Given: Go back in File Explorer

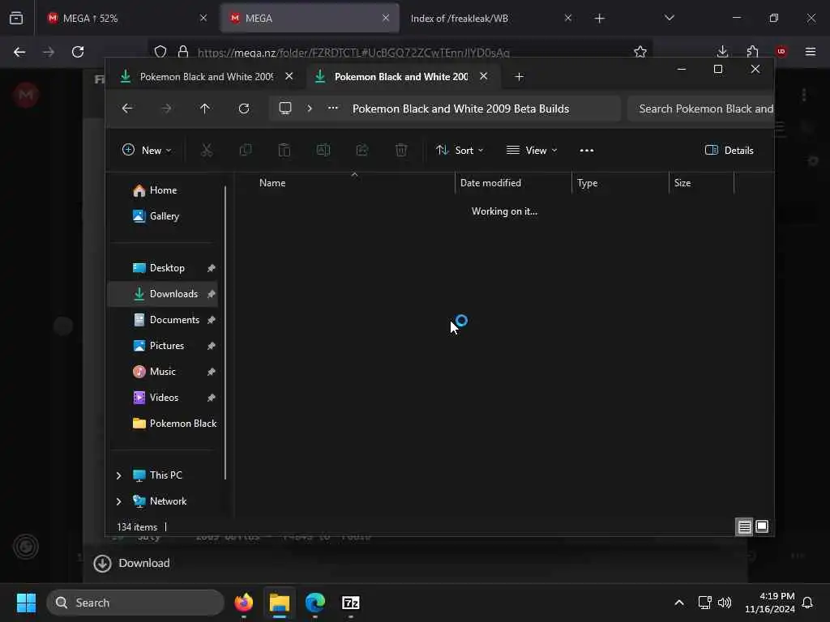Looking at the screenshot, I should click(x=127, y=109).
